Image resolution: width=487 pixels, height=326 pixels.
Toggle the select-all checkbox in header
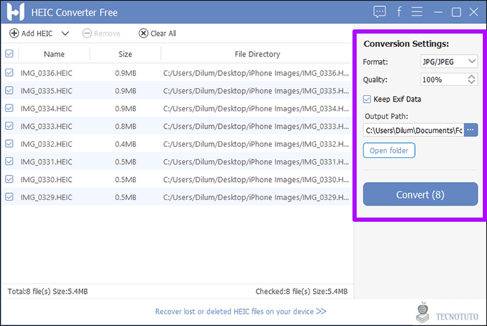click(9, 54)
